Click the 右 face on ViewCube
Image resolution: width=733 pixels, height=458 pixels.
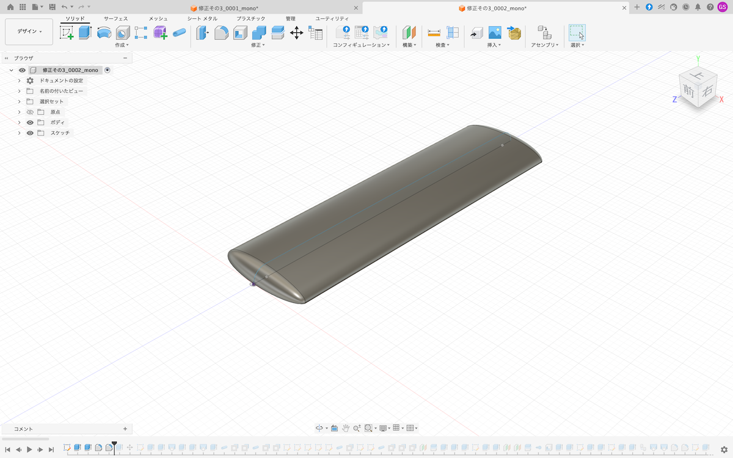coord(707,91)
